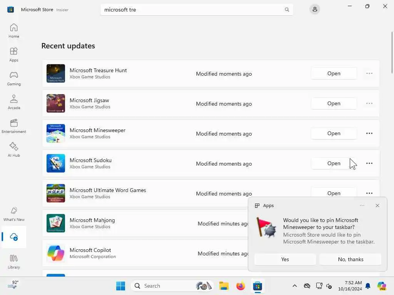Click the Microsoft Sudoku app icon
This screenshot has height=295, width=394.
tap(56, 163)
